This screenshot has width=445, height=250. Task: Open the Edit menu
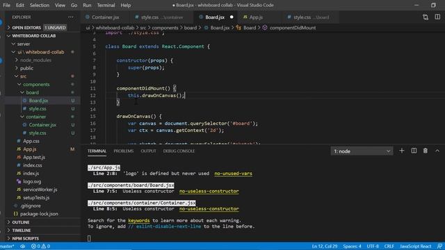coord(20,5)
